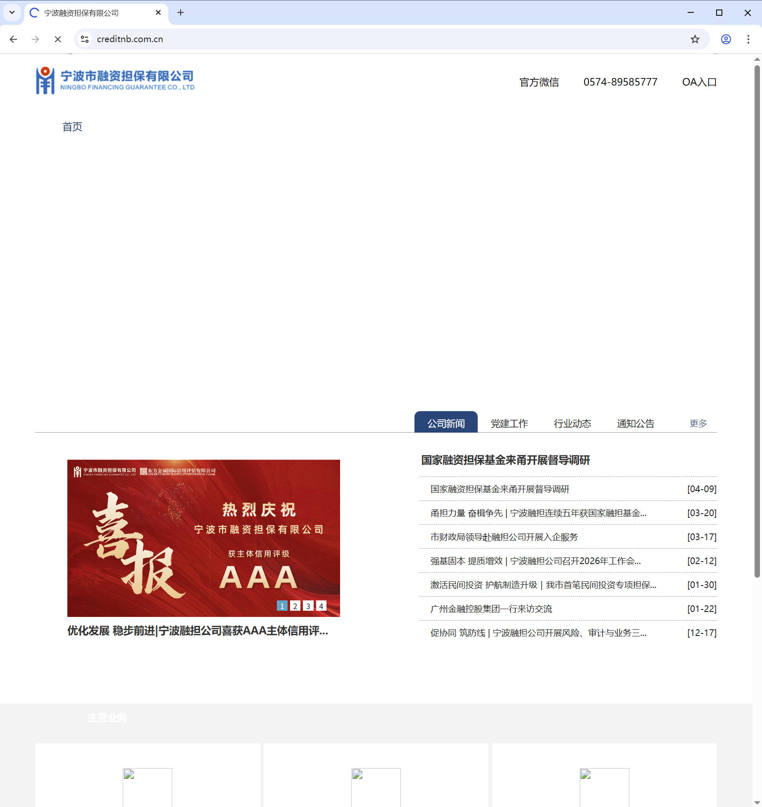Viewport: 762px width, 807px height.
Task: Click the 更多 link for more news
Action: coord(698,424)
